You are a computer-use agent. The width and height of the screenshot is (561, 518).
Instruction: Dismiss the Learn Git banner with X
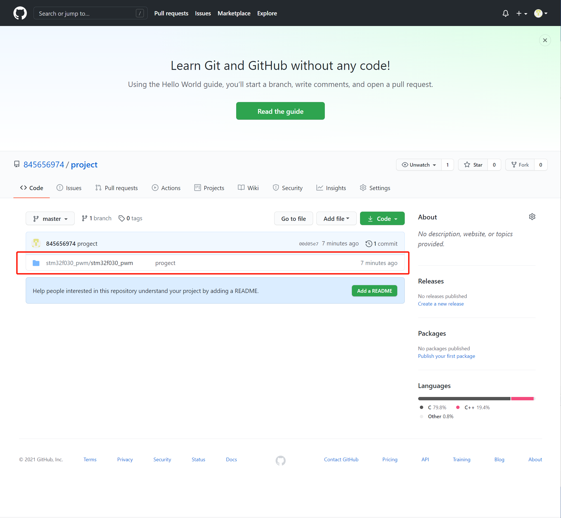point(545,40)
